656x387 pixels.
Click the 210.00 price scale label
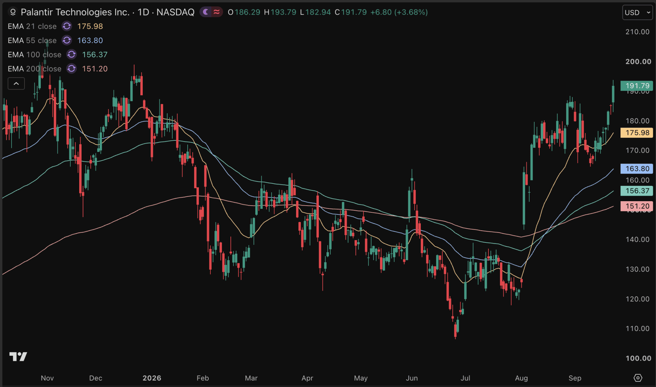coord(638,32)
